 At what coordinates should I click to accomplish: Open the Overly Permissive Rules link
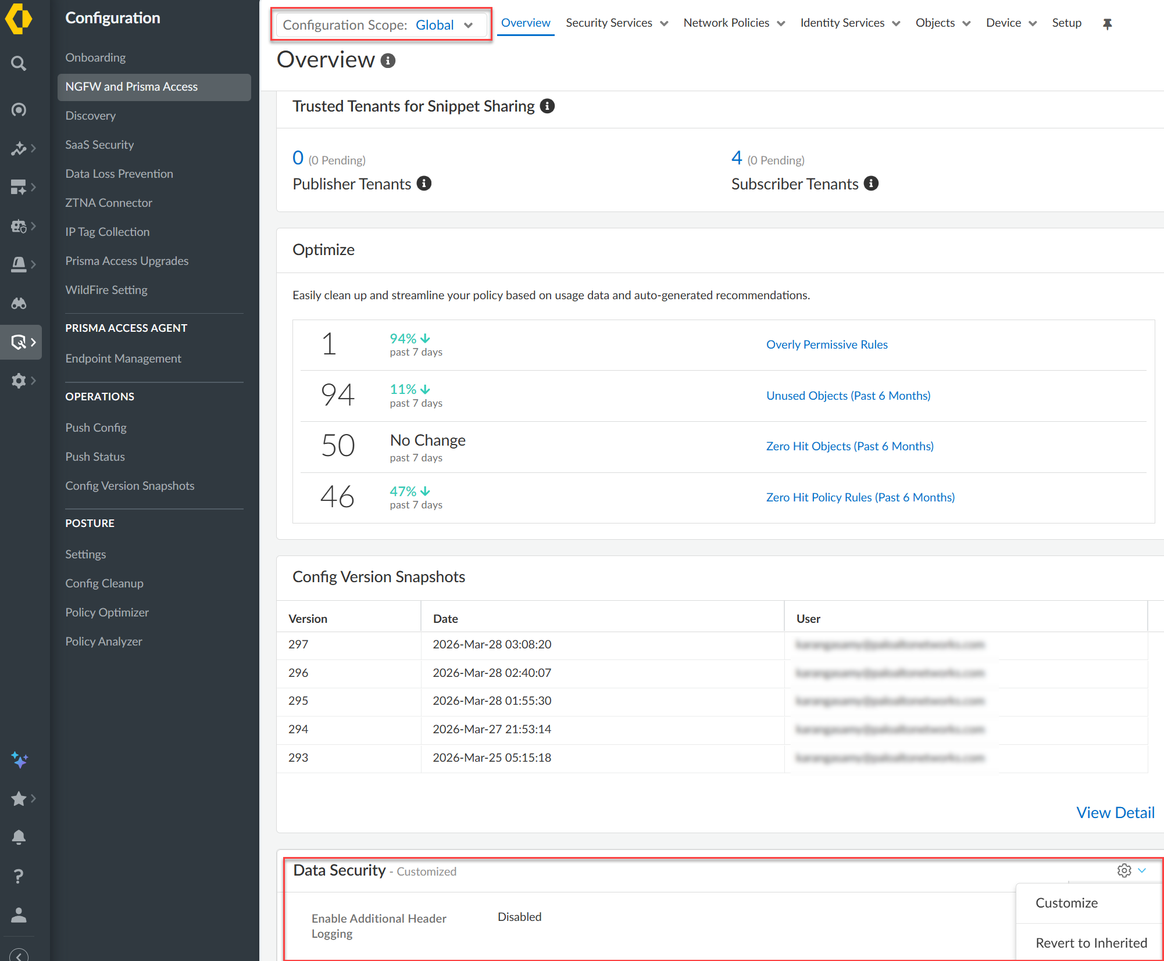tap(826, 345)
